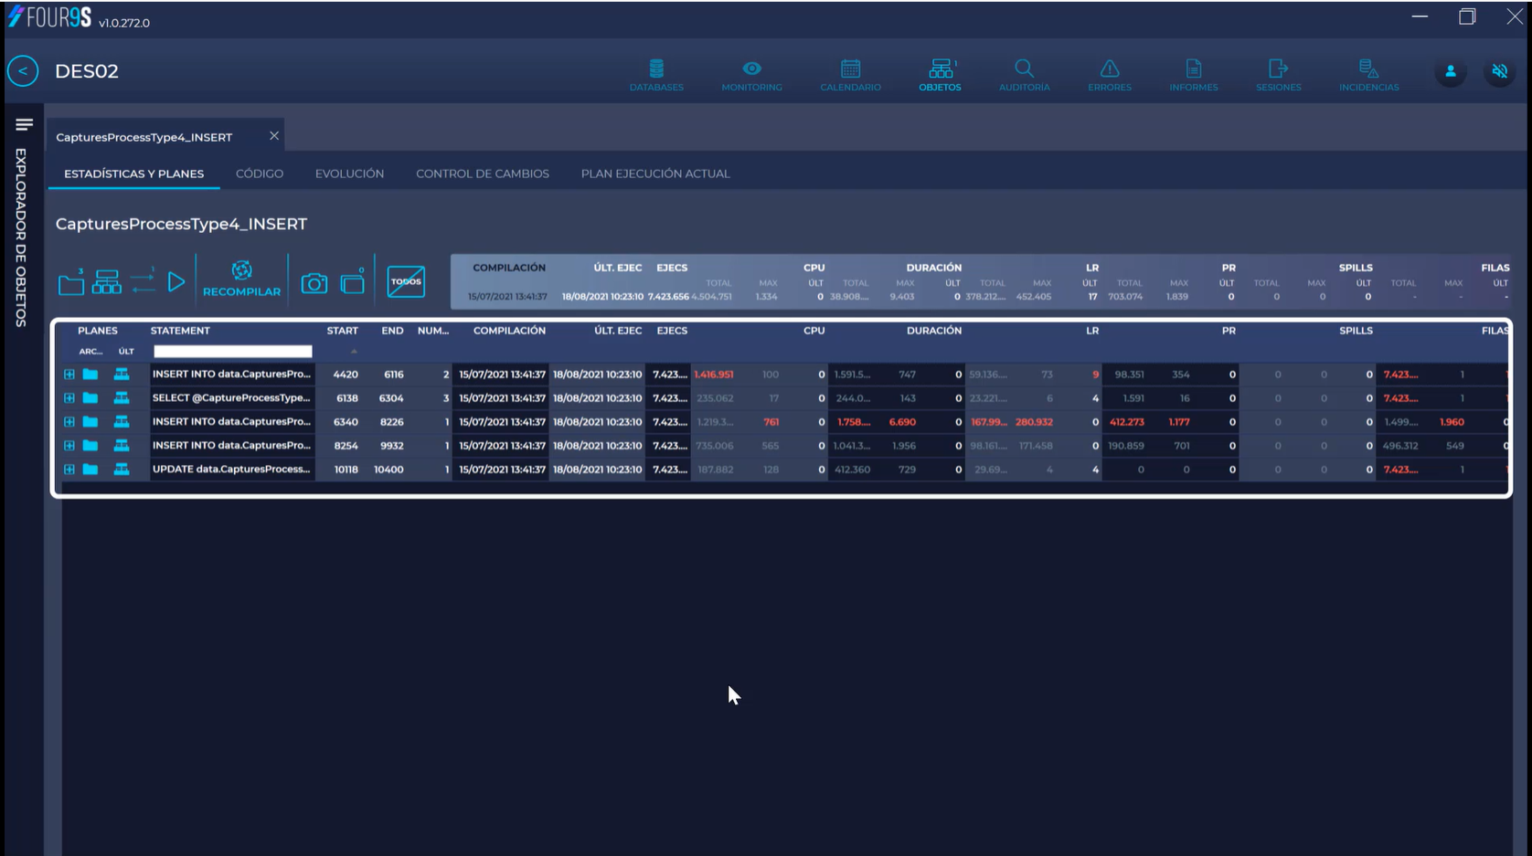Open the Databases section
The width and height of the screenshot is (1532, 856).
(655, 75)
